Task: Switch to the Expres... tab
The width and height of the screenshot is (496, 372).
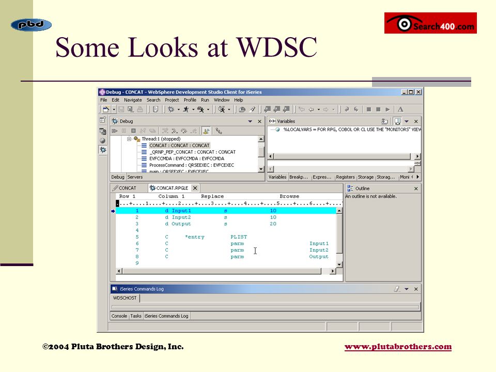Action: (x=322, y=177)
